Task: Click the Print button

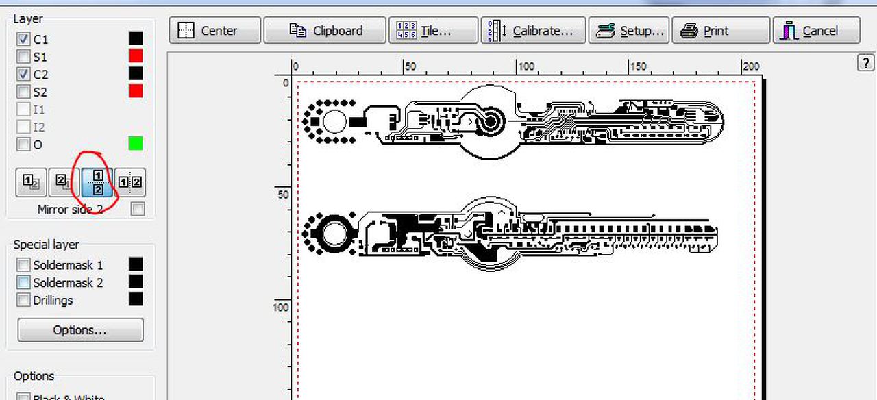Action: [721, 31]
